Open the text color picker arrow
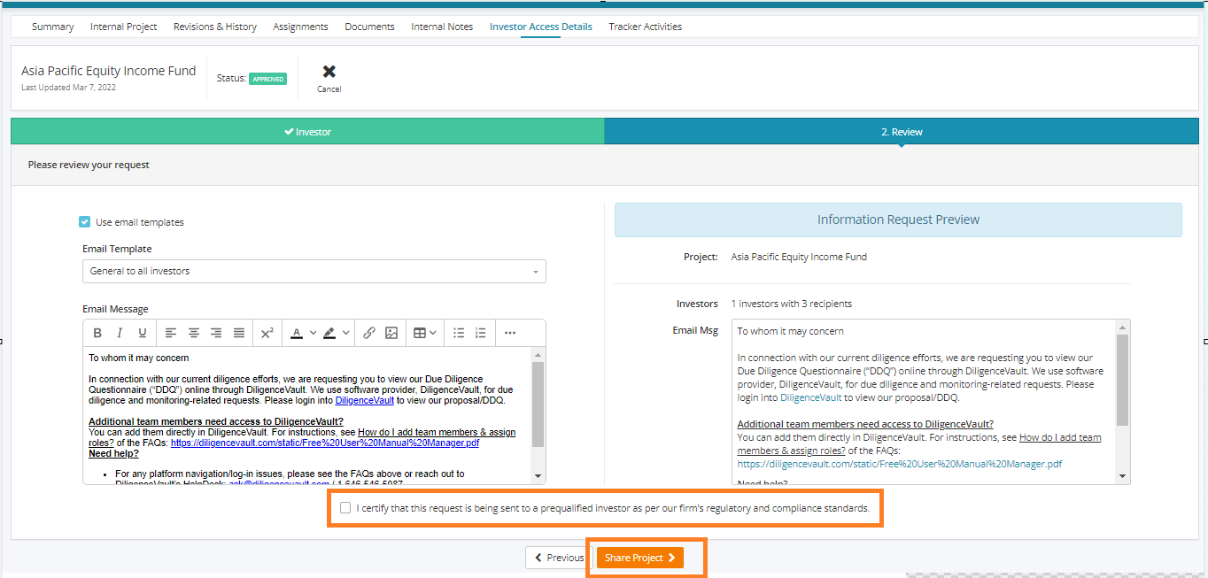This screenshot has width=1208, height=578. tap(313, 333)
